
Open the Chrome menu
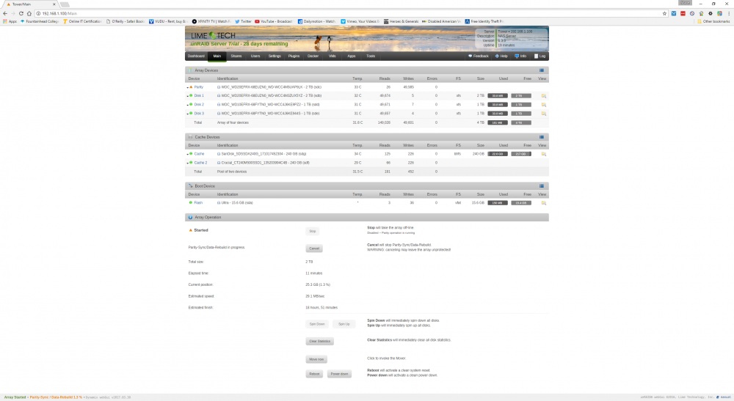(728, 13)
